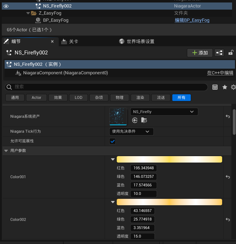This screenshot has height=244, width=236.
Task: Select NiagaraComponent (NiagaraComponent0) row
Action: [x=65, y=73]
